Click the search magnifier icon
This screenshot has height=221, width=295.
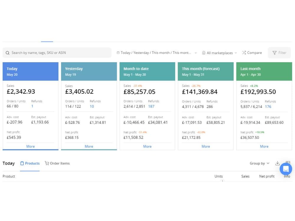(7, 53)
